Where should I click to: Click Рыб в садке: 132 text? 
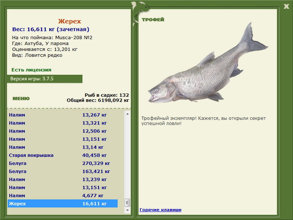pyautogui.click(x=107, y=95)
